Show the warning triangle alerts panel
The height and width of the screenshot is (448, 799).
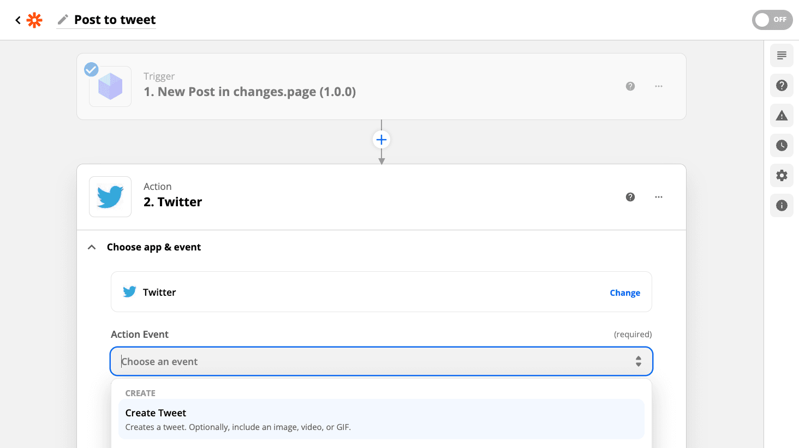point(782,116)
